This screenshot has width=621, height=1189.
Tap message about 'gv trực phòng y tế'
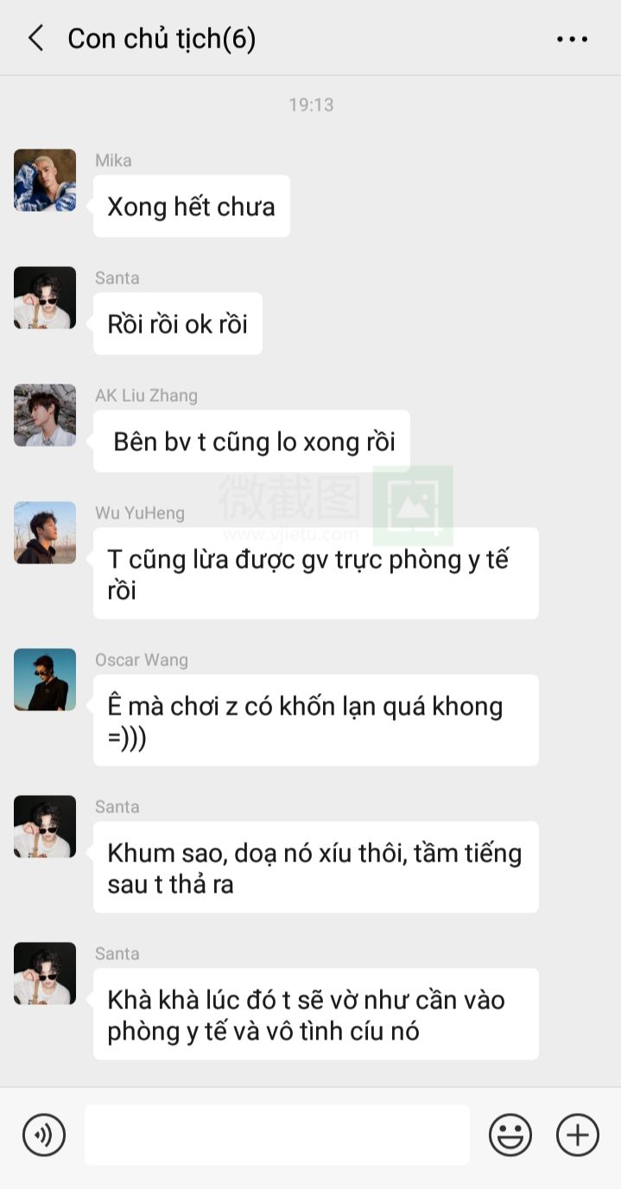click(316, 574)
